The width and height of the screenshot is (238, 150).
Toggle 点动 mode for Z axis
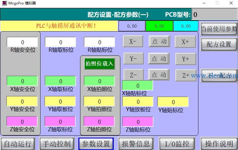(159, 75)
